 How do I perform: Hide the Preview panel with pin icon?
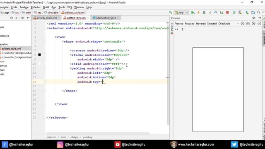(x=260, y=18)
